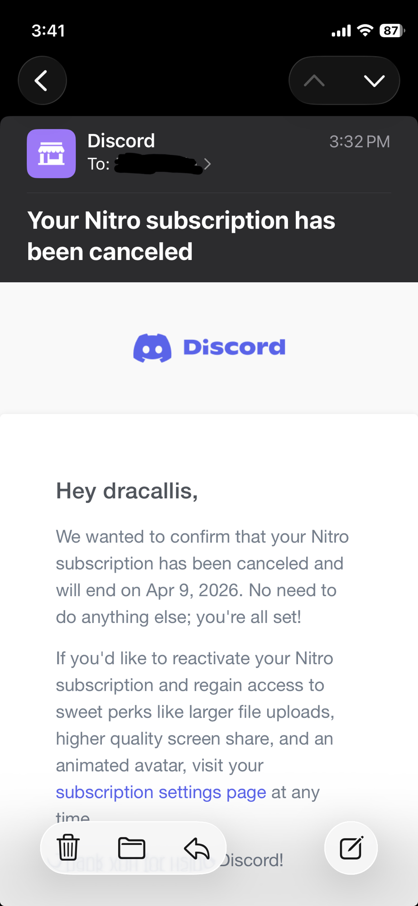The width and height of the screenshot is (418, 906).
Task: Tap the Discord wordmark in the email banner
Action: 234,347
